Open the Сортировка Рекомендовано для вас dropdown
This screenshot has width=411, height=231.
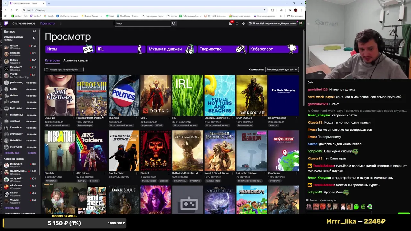(x=282, y=69)
